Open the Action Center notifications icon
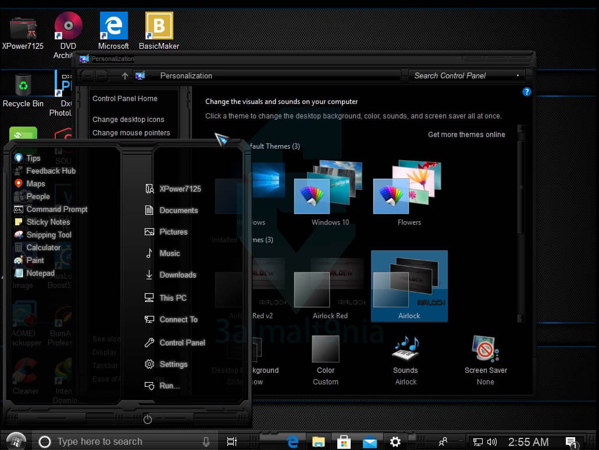The width and height of the screenshot is (599, 450). [x=572, y=442]
